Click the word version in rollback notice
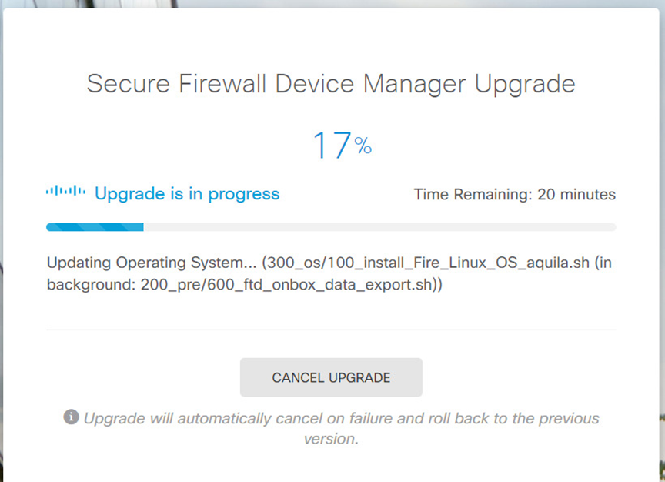This screenshot has width=665, height=482. [331, 439]
